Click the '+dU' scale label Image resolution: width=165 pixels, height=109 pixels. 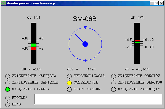pos(25,38)
